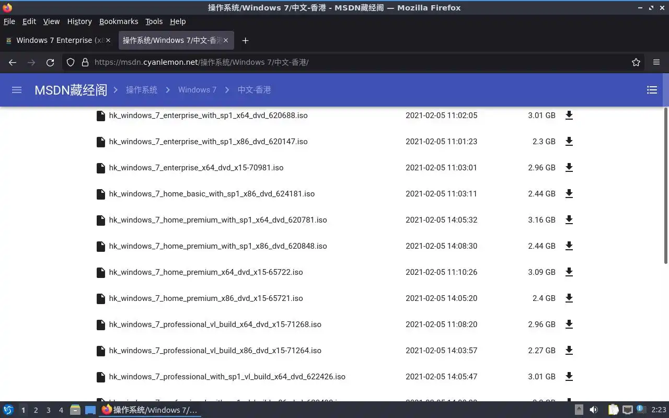
Task: Open the History menu
Action: 79,21
